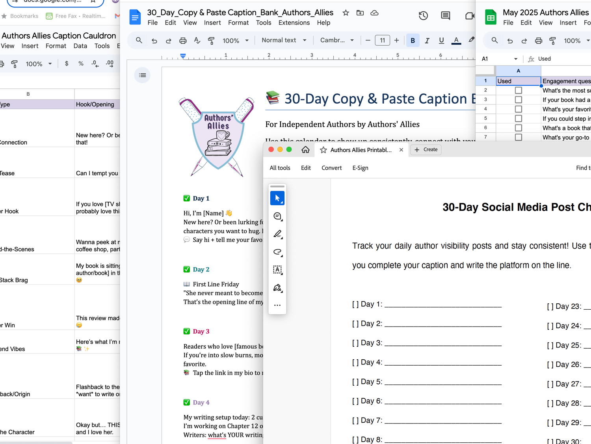Click paint format icon in Caption Cauldron sheet
This screenshot has width=591, height=444.
[x=15, y=64]
